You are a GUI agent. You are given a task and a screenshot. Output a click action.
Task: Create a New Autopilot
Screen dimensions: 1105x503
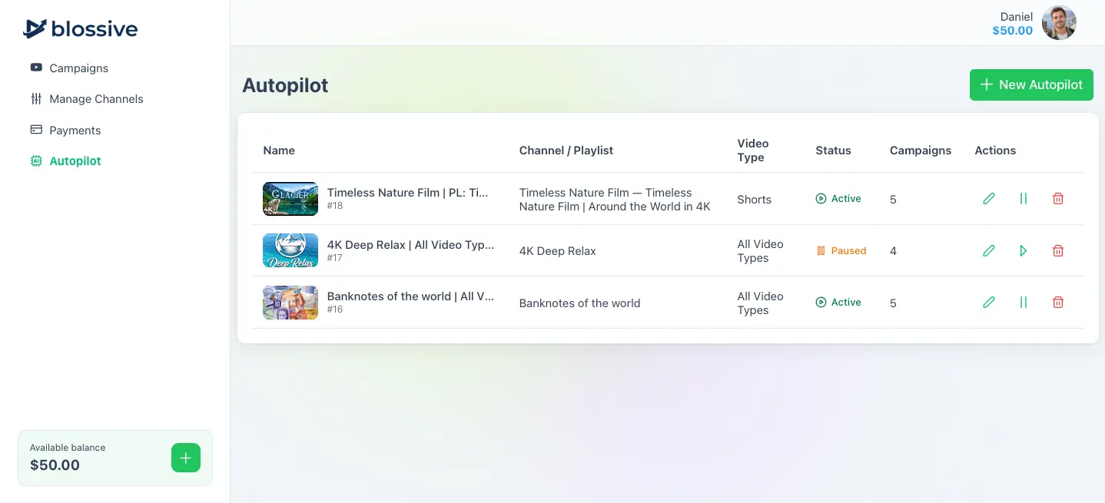tap(1031, 84)
